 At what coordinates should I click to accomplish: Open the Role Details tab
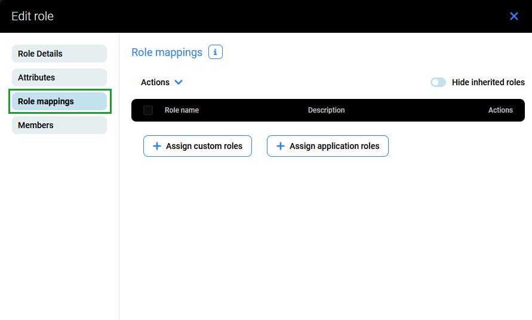click(59, 54)
